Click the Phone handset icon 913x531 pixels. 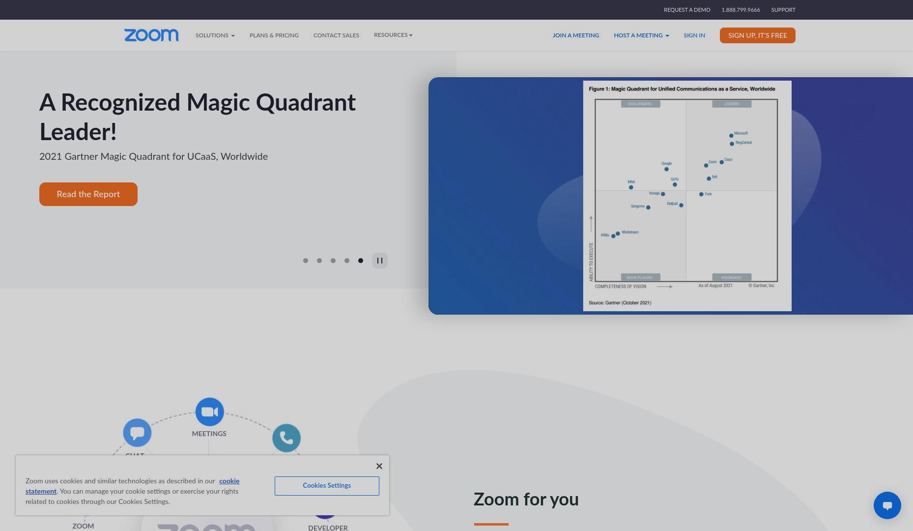(286, 438)
